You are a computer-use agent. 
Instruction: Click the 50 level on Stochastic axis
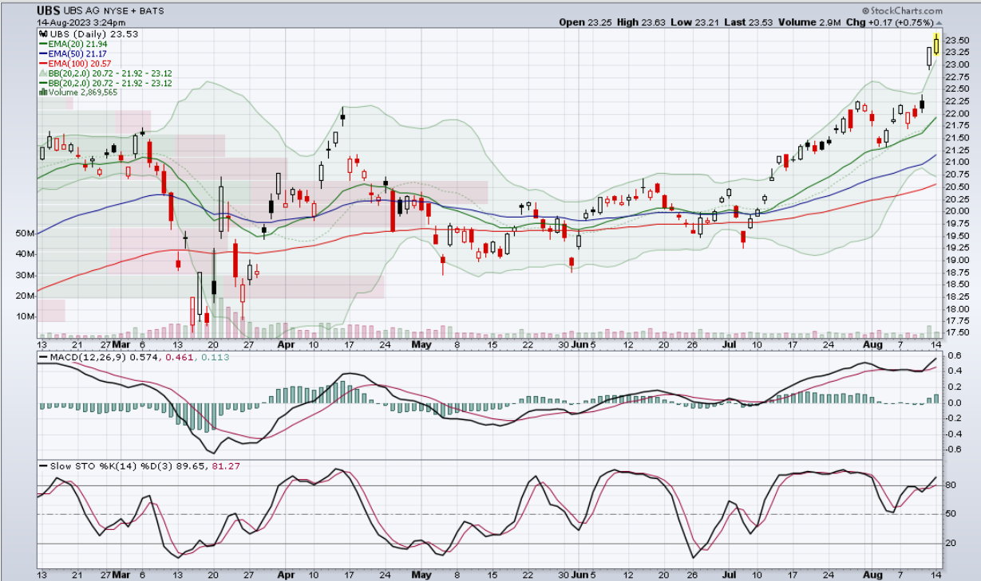point(951,514)
